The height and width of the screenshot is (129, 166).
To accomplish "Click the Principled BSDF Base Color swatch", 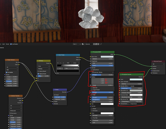I will point(107,57).
